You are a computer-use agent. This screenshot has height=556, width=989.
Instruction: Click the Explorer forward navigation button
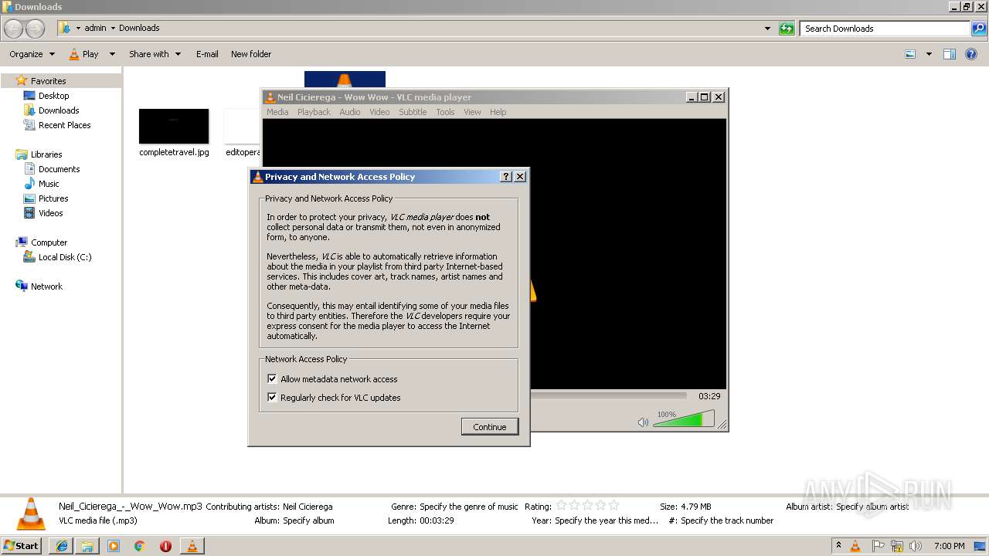[36, 29]
